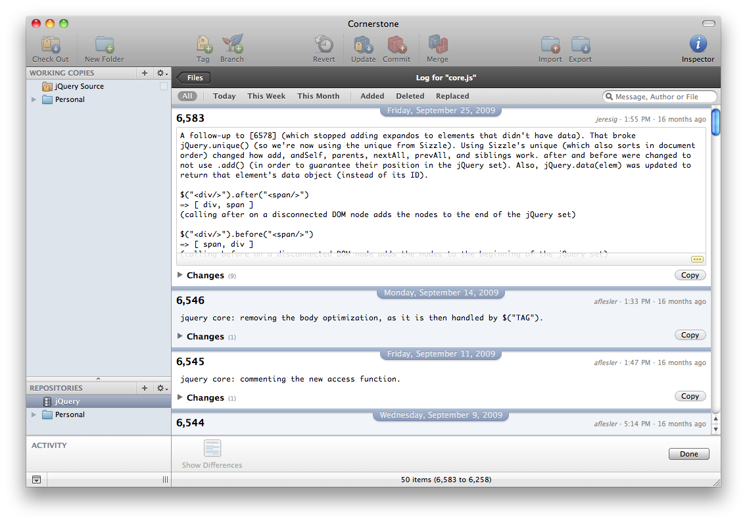Go back using the Files button
Screen dimensions: 747x523
coord(194,78)
